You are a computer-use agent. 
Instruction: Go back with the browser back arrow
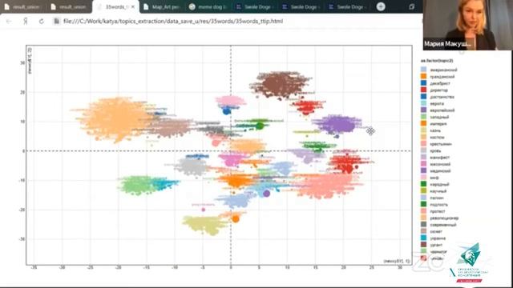point(9,22)
